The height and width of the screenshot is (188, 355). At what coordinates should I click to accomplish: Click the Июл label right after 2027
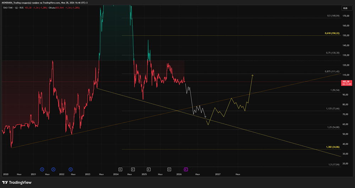click(x=238, y=174)
